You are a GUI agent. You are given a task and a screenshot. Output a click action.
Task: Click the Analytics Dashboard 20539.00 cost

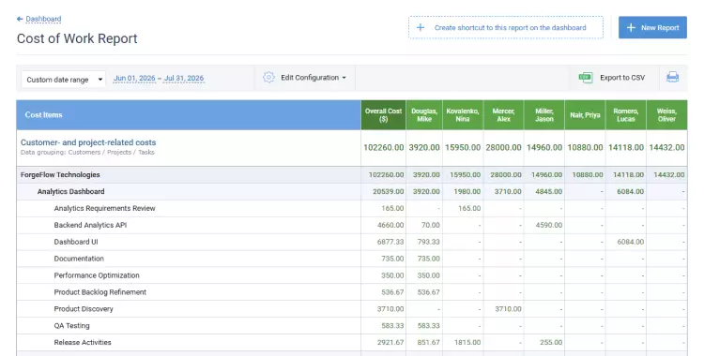click(388, 191)
